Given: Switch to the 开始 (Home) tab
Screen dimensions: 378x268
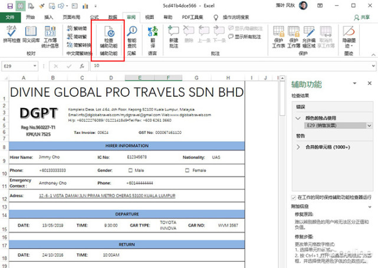Looking at the screenshot, I should click(x=31, y=17).
